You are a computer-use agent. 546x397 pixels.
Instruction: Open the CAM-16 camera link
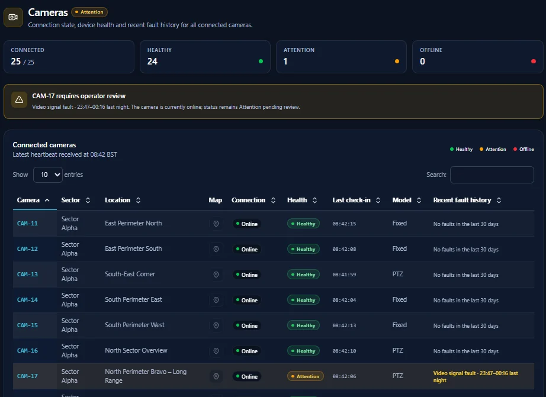tap(27, 350)
